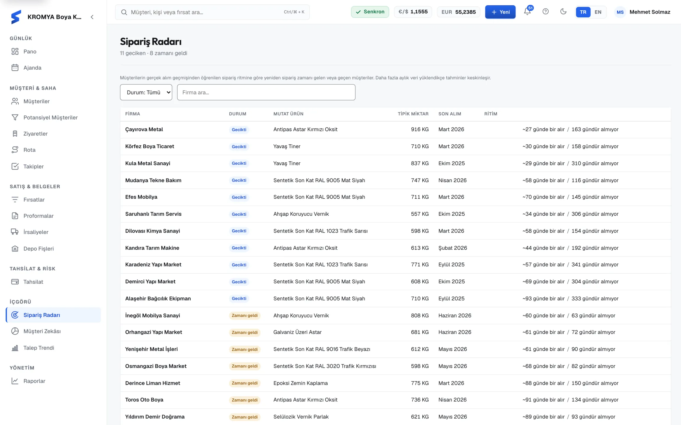Viewport: 681px width, 425px height.
Task: Click the Senkron status button
Action: (x=370, y=12)
